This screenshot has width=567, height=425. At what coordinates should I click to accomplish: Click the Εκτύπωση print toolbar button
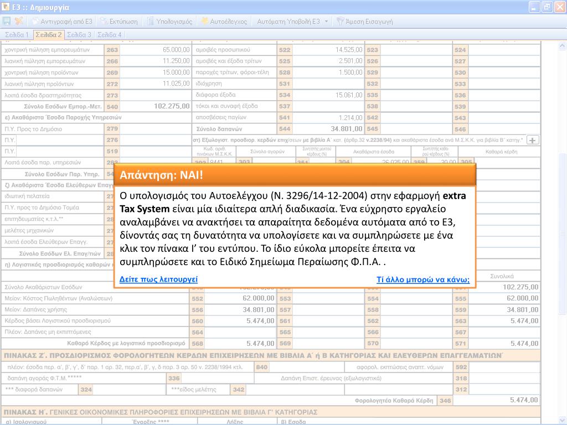(119, 22)
